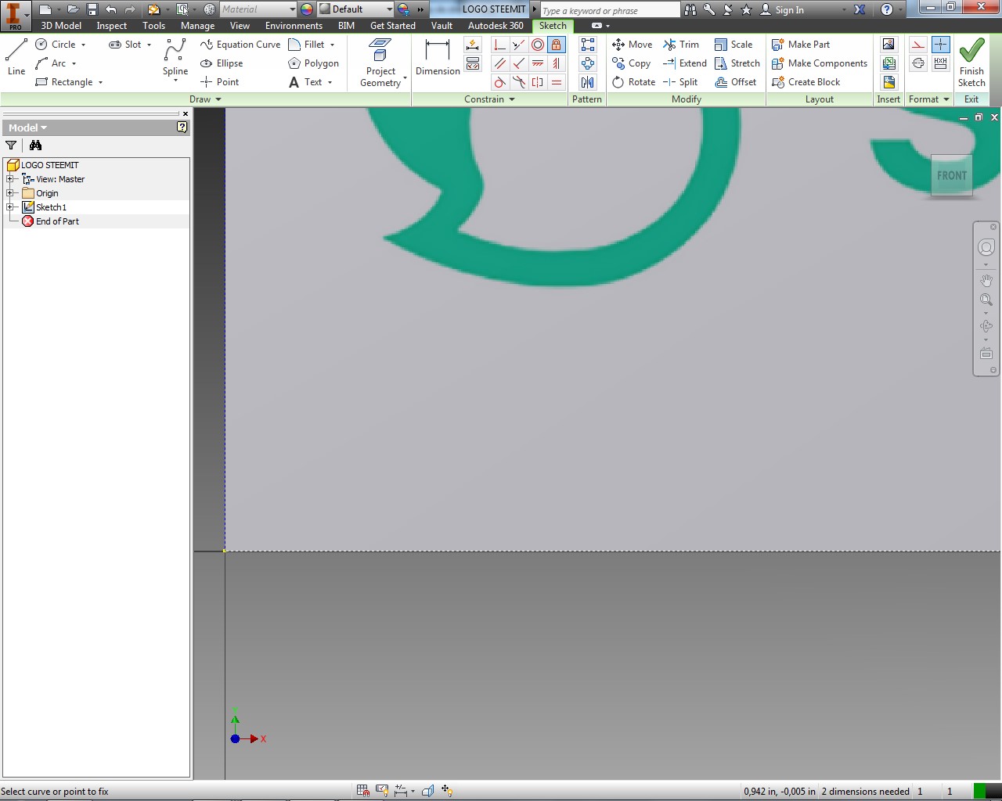The height and width of the screenshot is (801, 1002).
Task: Select the Ellipse tool
Action: coord(222,63)
